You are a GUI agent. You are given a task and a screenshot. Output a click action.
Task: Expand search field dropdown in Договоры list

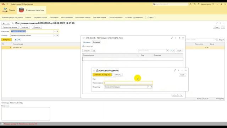[167, 50]
